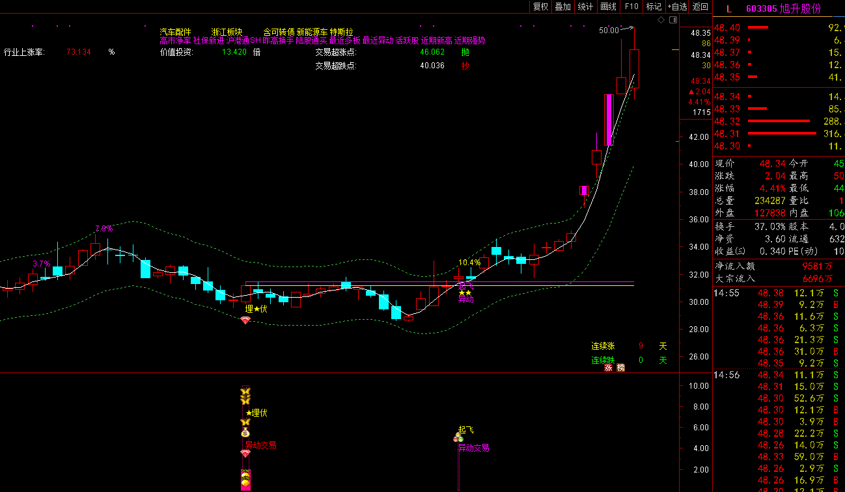Click the large magenta candlestick bar

coord(609,120)
